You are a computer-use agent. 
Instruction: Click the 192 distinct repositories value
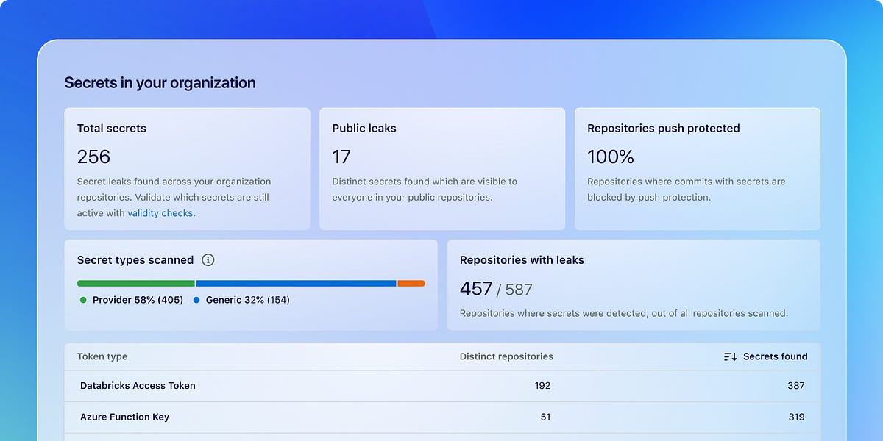click(x=542, y=386)
